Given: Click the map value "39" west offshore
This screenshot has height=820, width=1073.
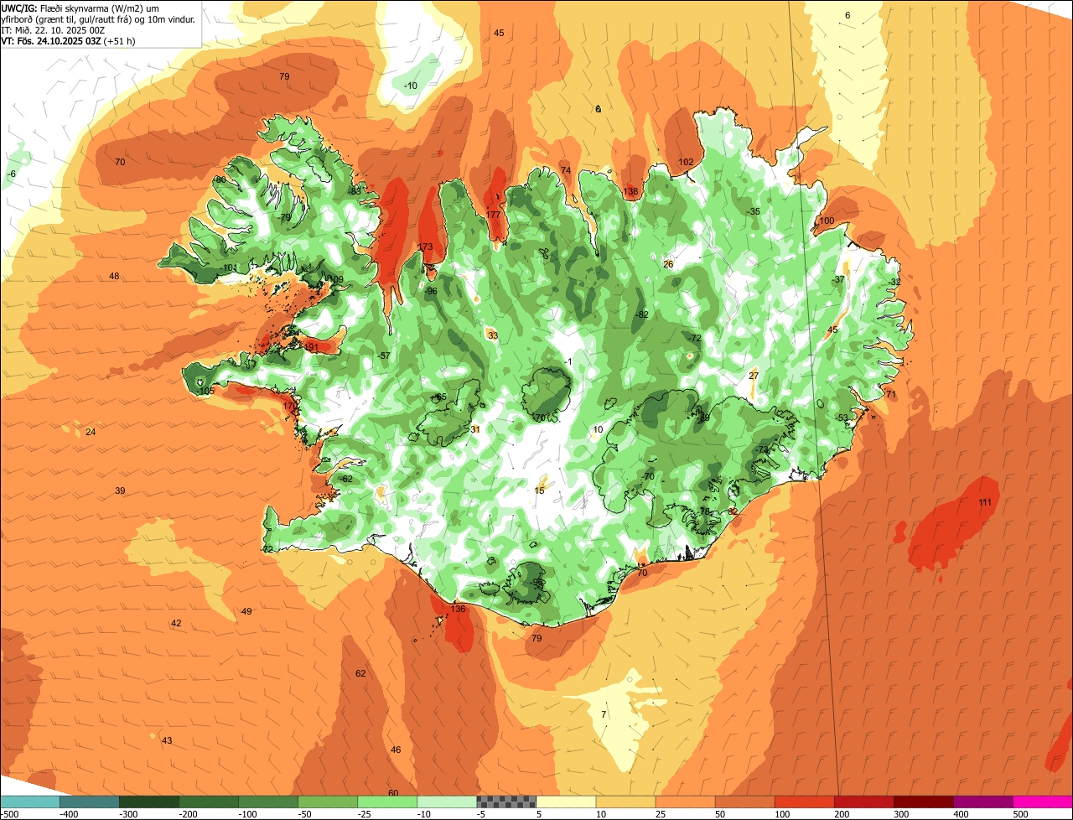Looking at the screenshot, I should click(x=120, y=490).
